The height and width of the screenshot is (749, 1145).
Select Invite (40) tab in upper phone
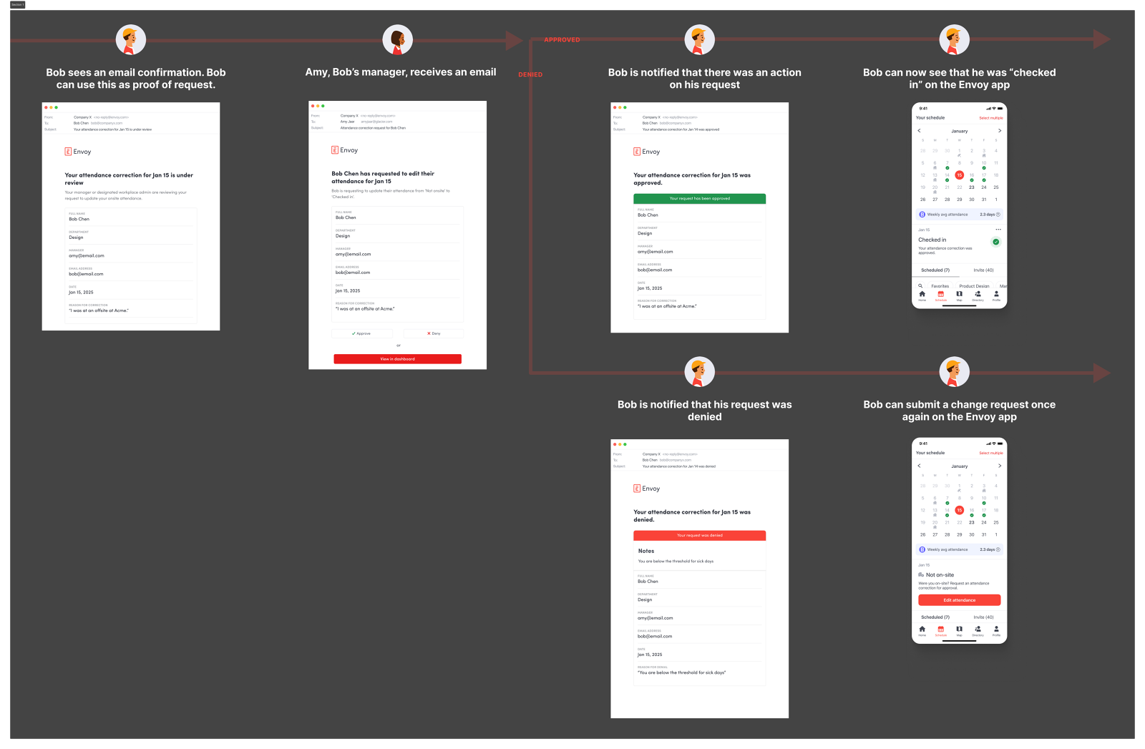point(983,270)
